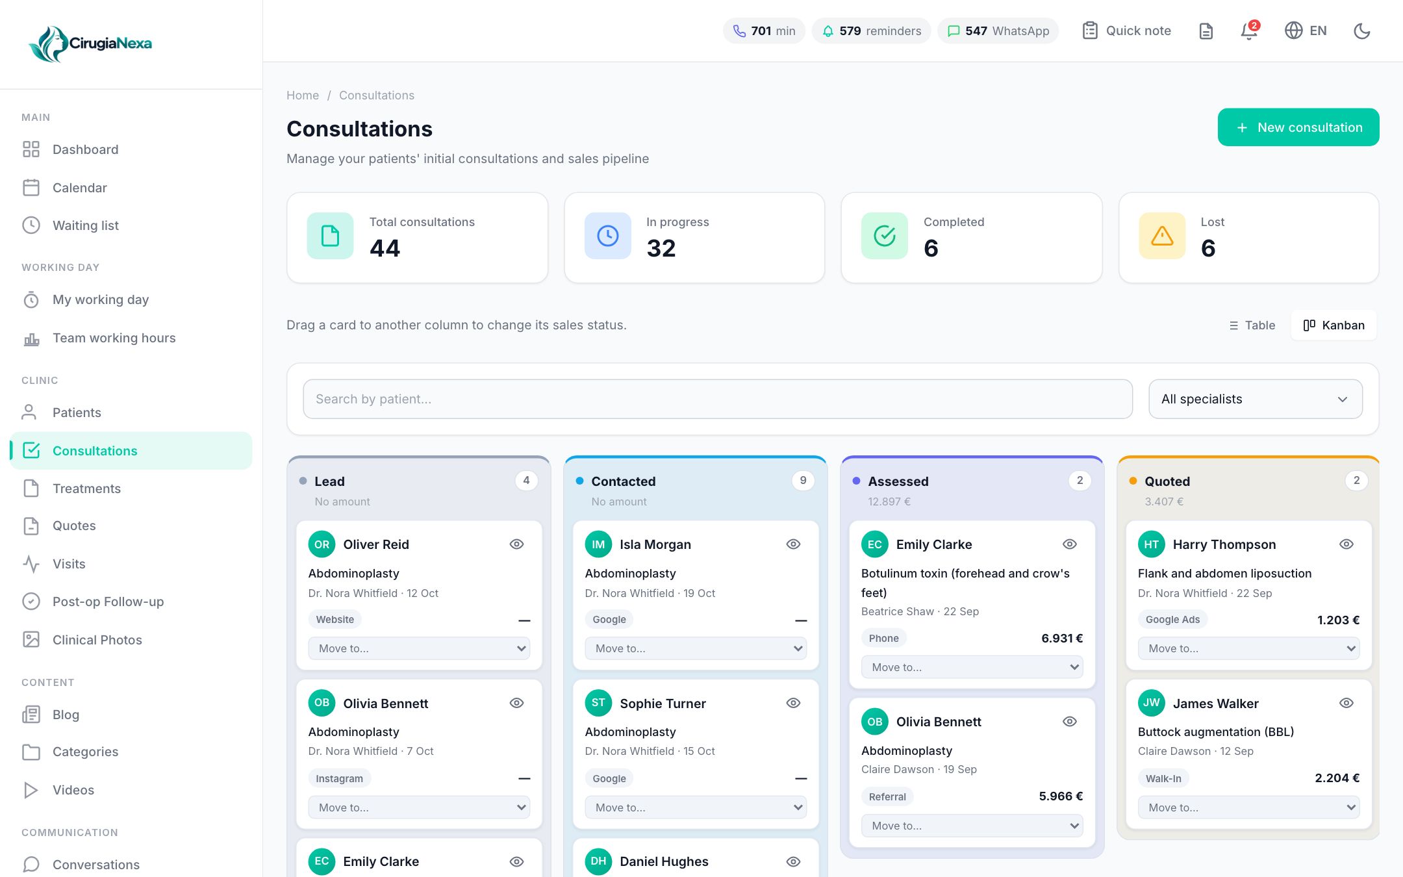Image resolution: width=1403 pixels, height=877 pixels.
Task: Click the New consultation button
Action: 1298,127
